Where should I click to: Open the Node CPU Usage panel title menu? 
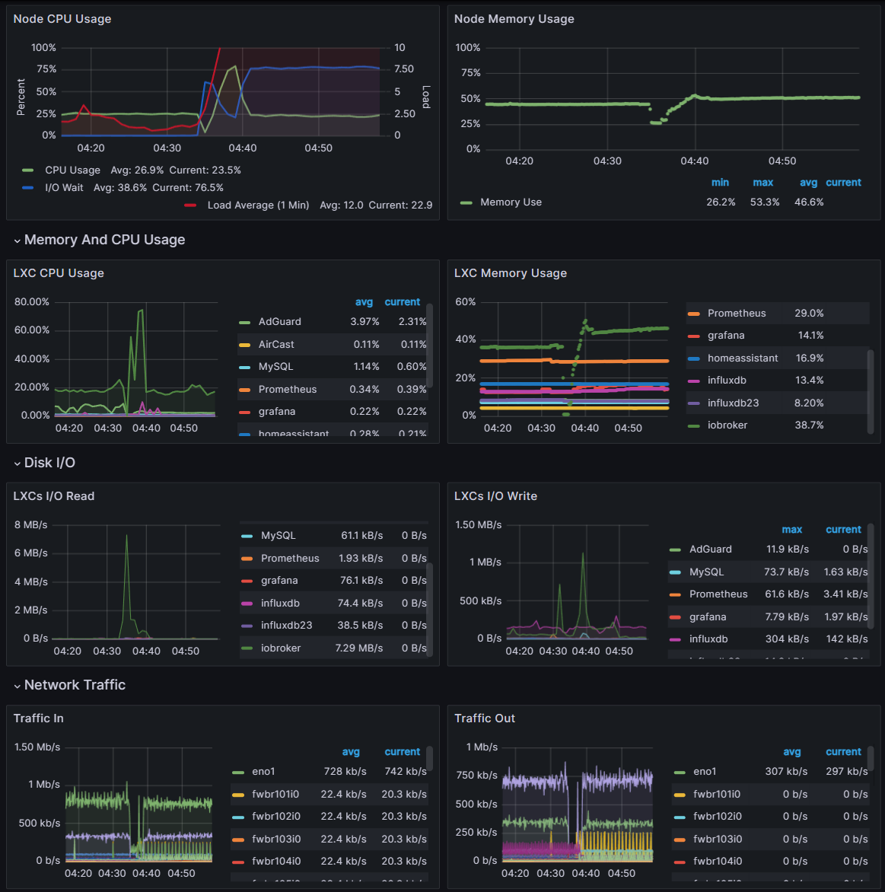tap(62, 19)
